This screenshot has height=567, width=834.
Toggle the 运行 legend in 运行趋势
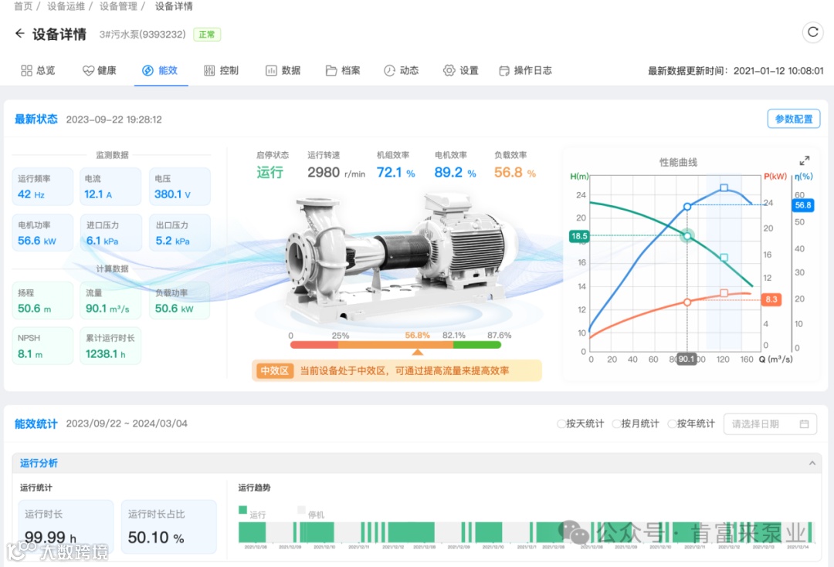(x=252, y=512)
